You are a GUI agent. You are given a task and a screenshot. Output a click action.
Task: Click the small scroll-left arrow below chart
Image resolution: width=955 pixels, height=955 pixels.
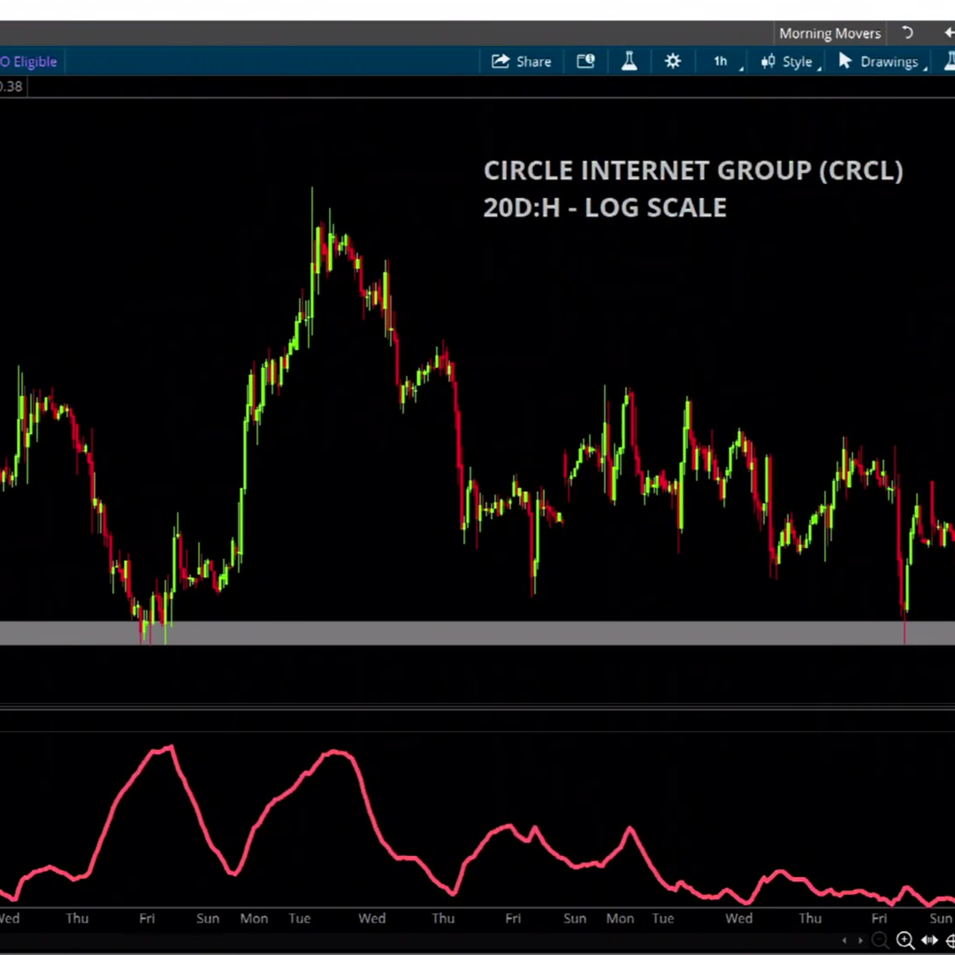(844, 940)
